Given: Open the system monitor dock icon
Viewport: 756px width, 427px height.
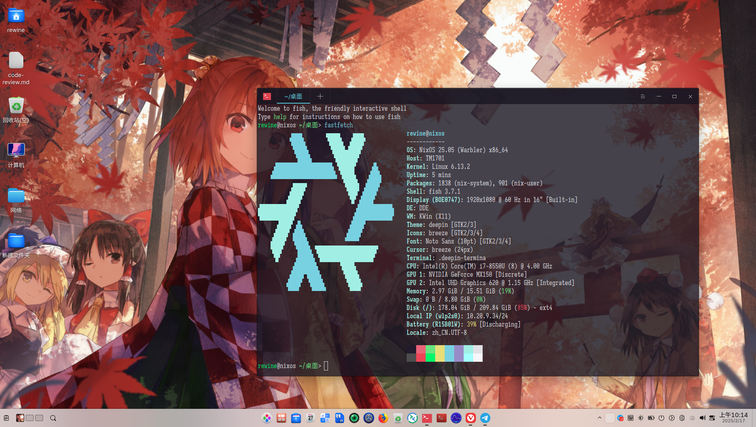Looking at the screenshot, I should click(x=456, y=418).
